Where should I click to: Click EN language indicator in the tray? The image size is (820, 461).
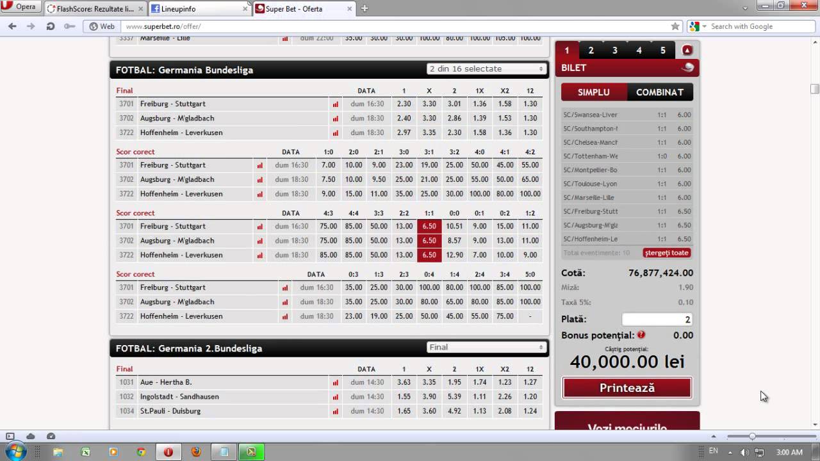tap(714, 451)
